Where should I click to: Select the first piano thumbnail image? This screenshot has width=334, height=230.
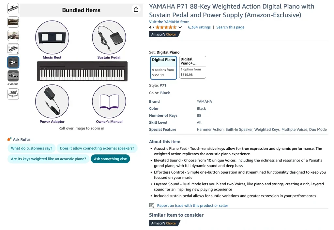(13, 8)
